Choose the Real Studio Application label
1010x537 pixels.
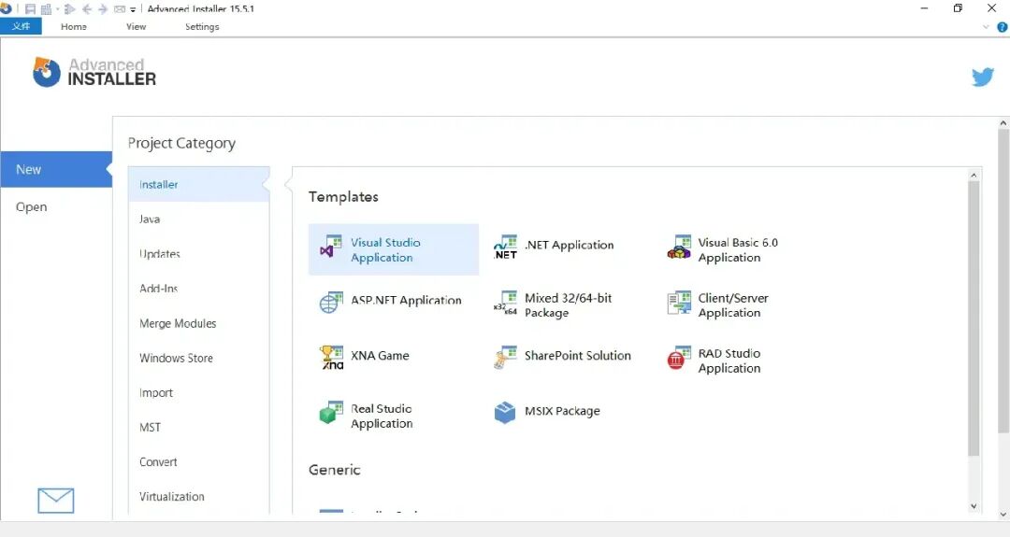coord(382,416)
